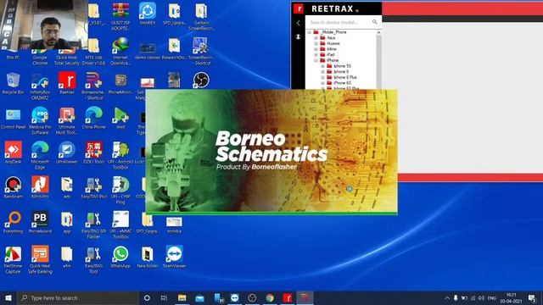Open TeamViewer desktop shortcut
The image size is (543, 305).
(x=174, y=257)
